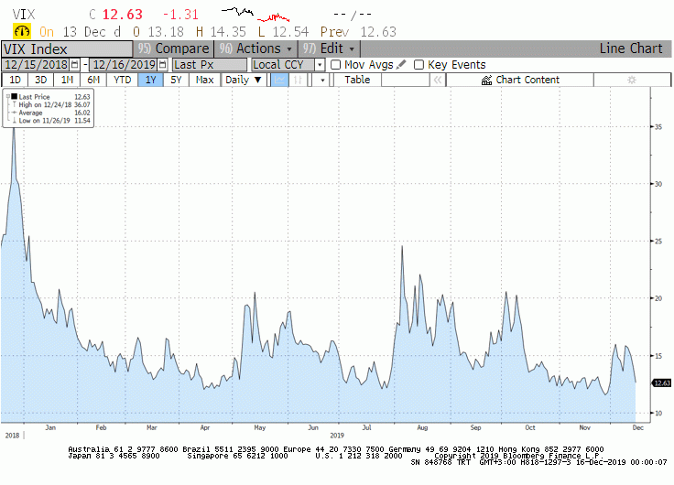
Task: Enable the Key Events checkbox
Action: [419, 65]
